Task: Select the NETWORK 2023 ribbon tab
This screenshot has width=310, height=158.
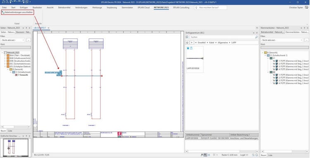Action: 161,7
